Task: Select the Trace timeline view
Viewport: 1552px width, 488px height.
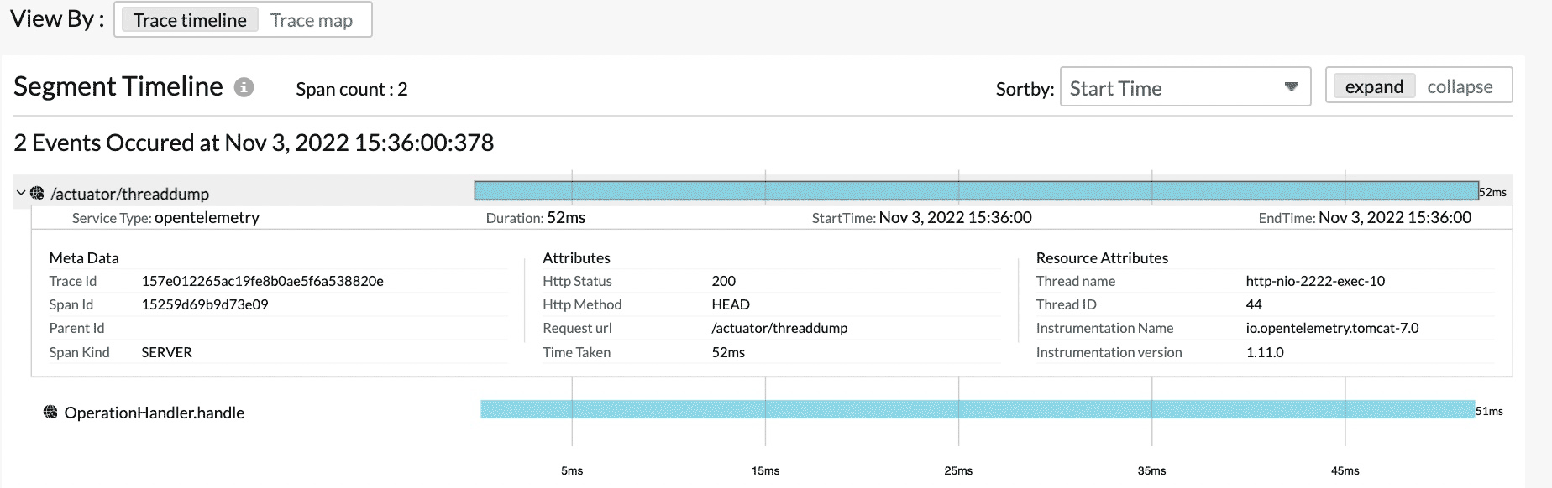Action: point(190,20)
